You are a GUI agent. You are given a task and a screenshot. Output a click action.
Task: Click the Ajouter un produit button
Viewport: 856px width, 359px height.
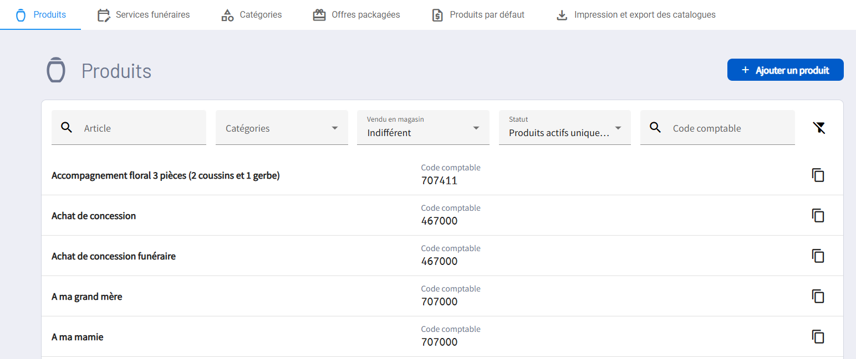tap(785, 70)
